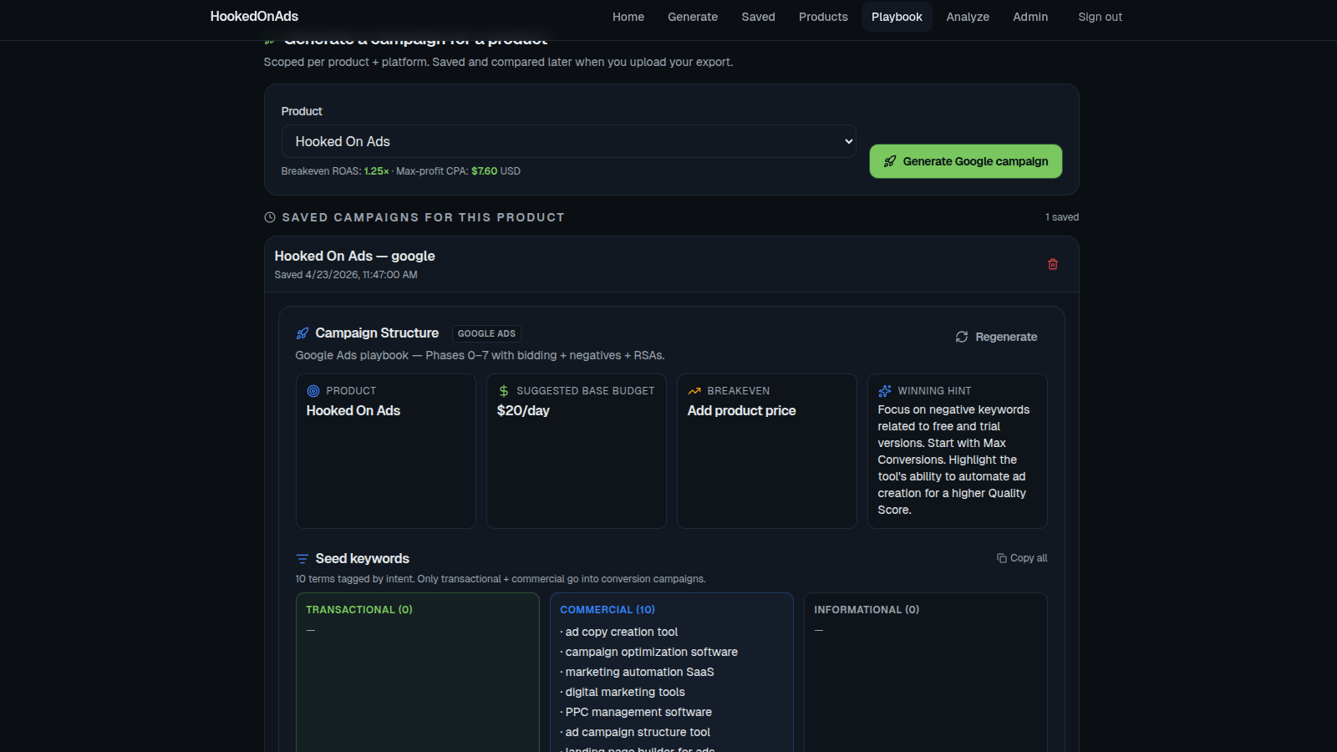Screen dimensions: 1337x752
Task: Click the GOOGLE ADS badge
Action: pos(487,333)
